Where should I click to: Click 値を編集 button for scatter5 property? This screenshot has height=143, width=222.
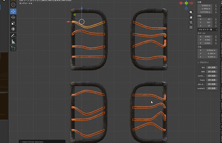click(212, 88)
